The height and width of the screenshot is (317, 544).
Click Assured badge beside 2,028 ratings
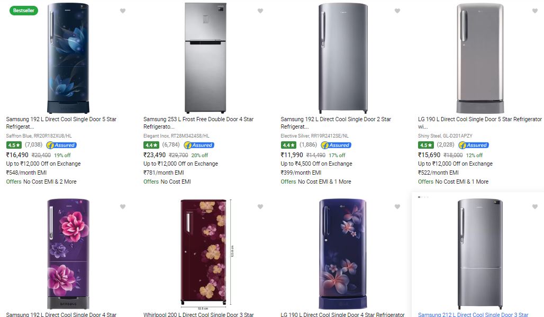click(x=474, y=145)
